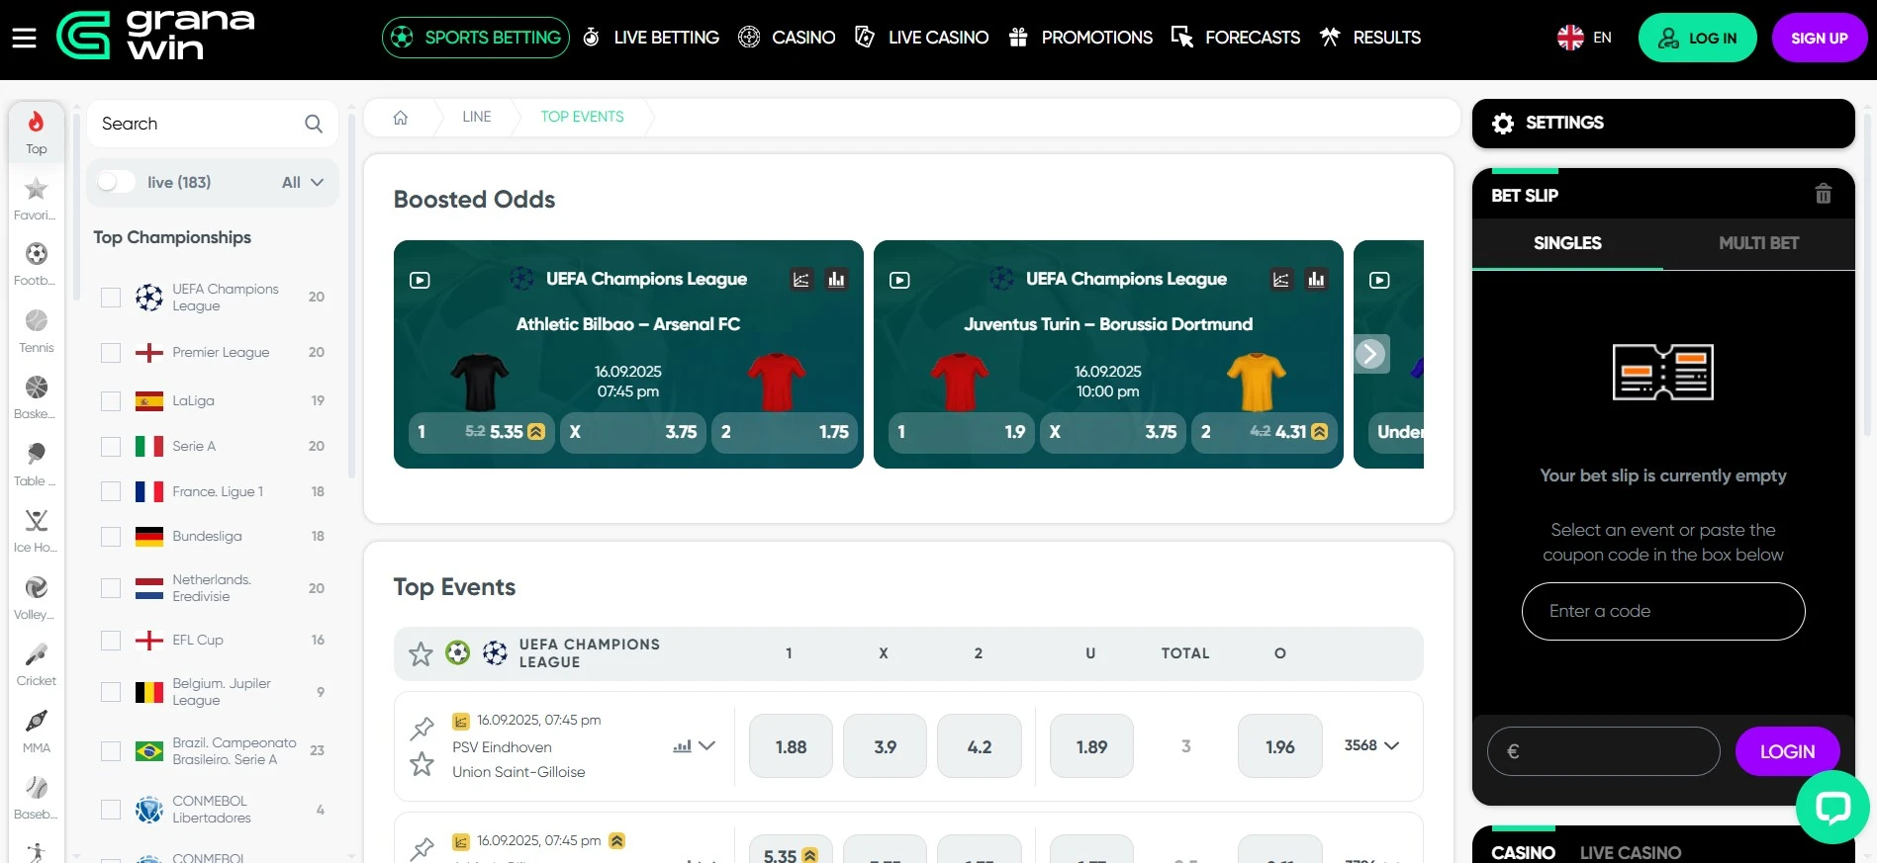Select odds 1.88 for PSV Eindhoven
The image size is (1877, 863).
click(791, 746)
